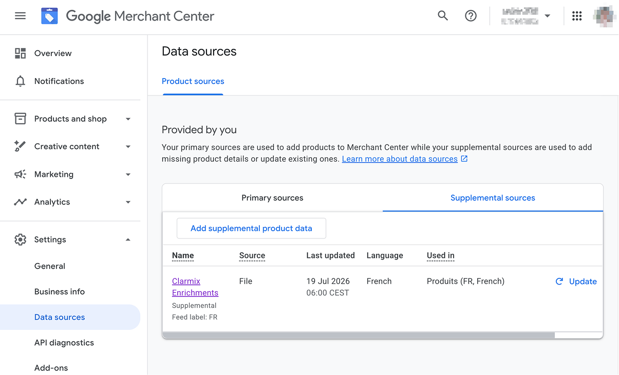
Task: Click the Settings gear icon
Action: (20, 239)
